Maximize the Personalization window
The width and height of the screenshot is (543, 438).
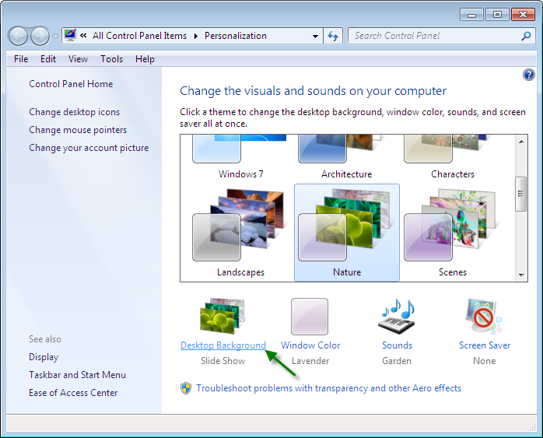pyautogui.click(x=497, y=15)
